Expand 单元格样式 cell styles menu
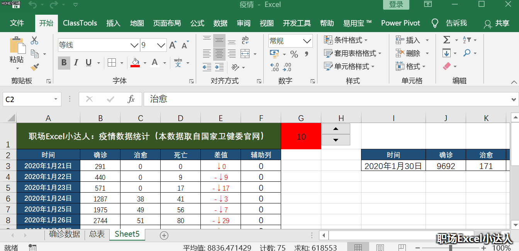Viewport: 519px width, 251px height. click(x=349, y=66)
